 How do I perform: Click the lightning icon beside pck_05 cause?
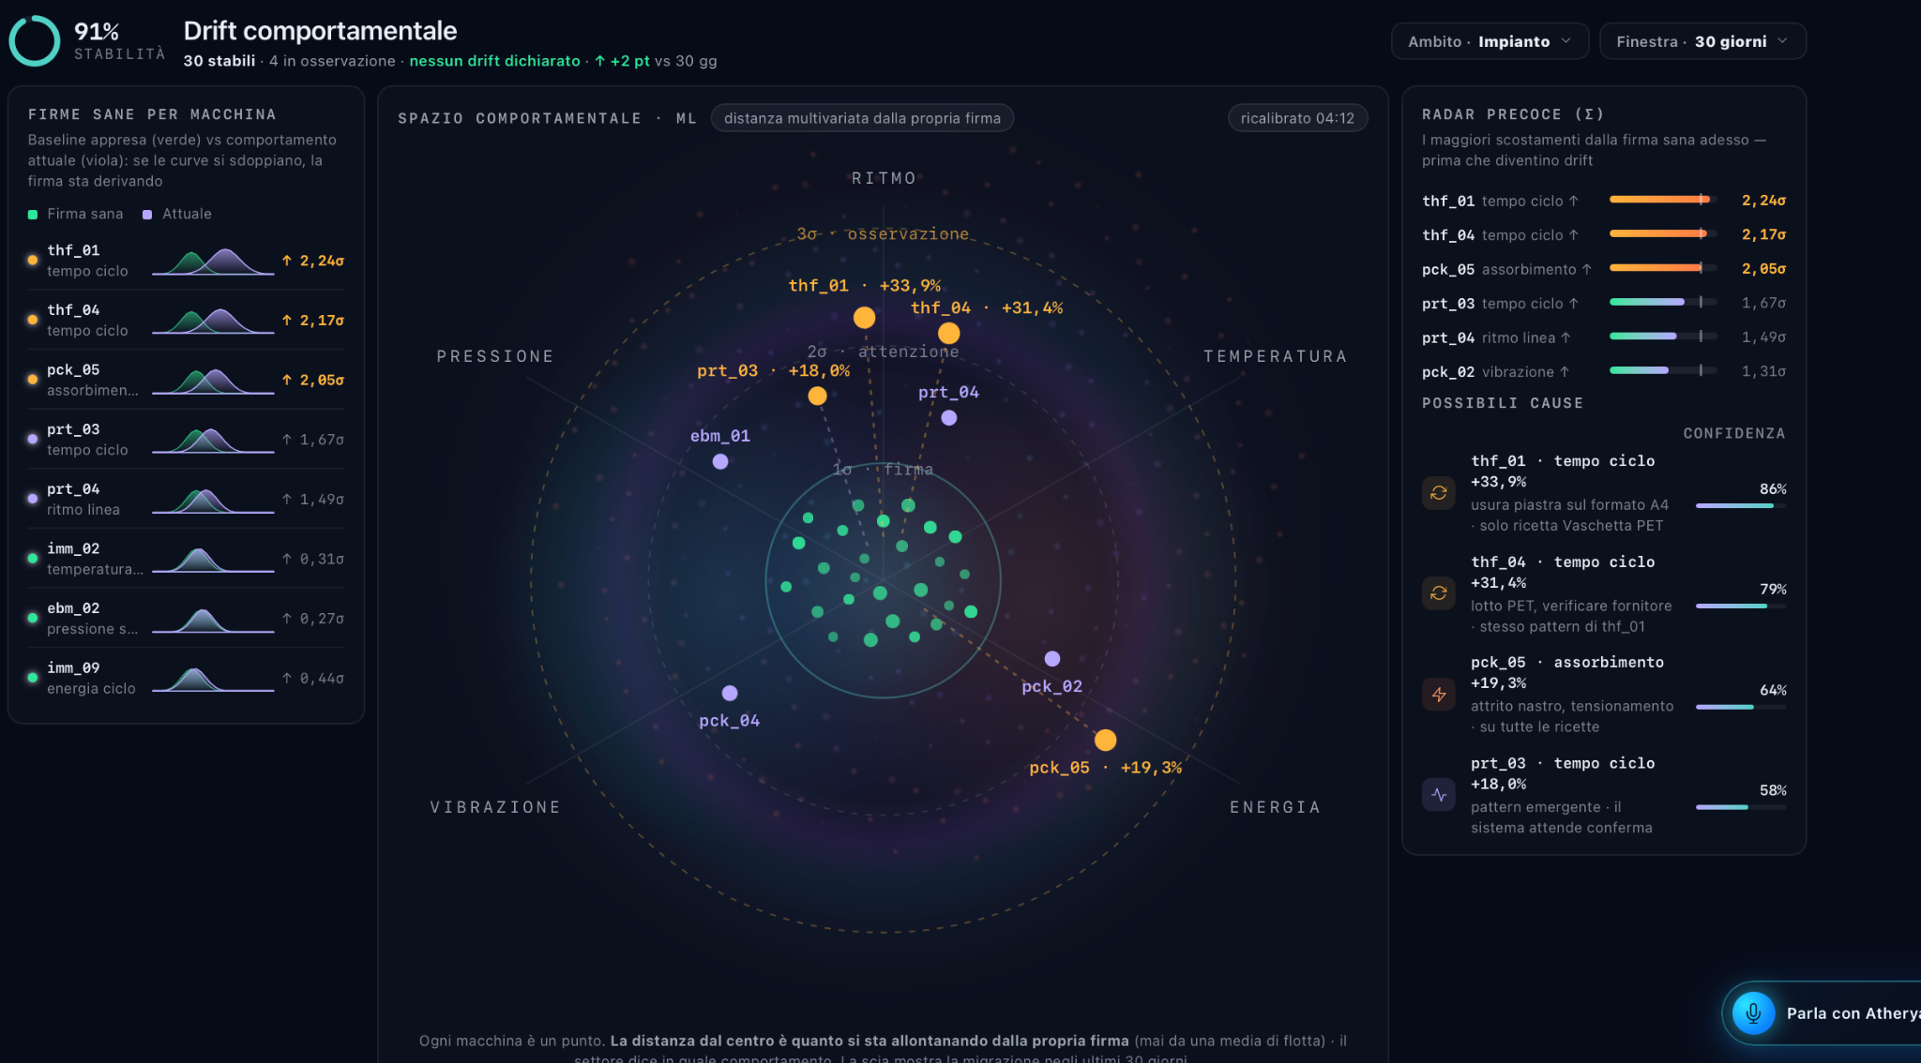tap(1438, 695)
